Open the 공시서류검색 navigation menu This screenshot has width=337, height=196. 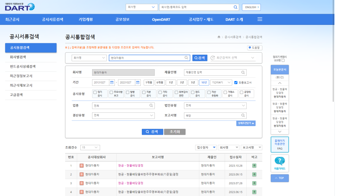(53, 19)
